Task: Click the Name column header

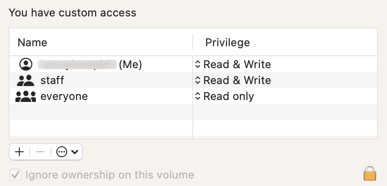Action: (x=32, y=43)
